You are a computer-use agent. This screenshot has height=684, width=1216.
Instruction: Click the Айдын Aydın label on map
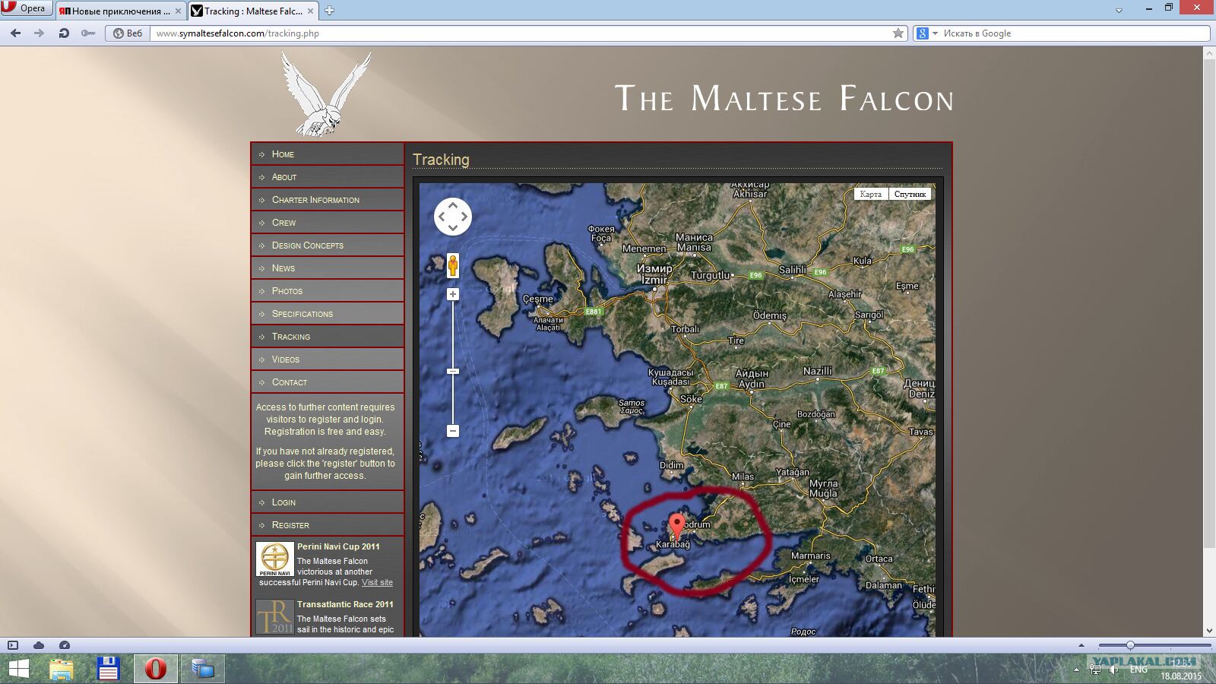(752, 378)
